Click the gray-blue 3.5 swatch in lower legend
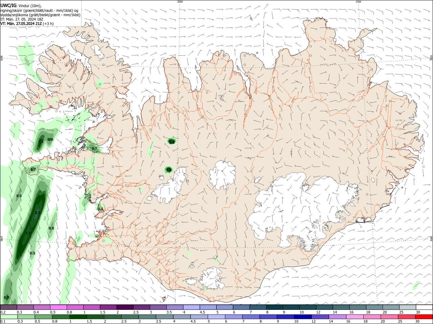The width and height of the screenshot is (433, 324). tap(164, 317)
